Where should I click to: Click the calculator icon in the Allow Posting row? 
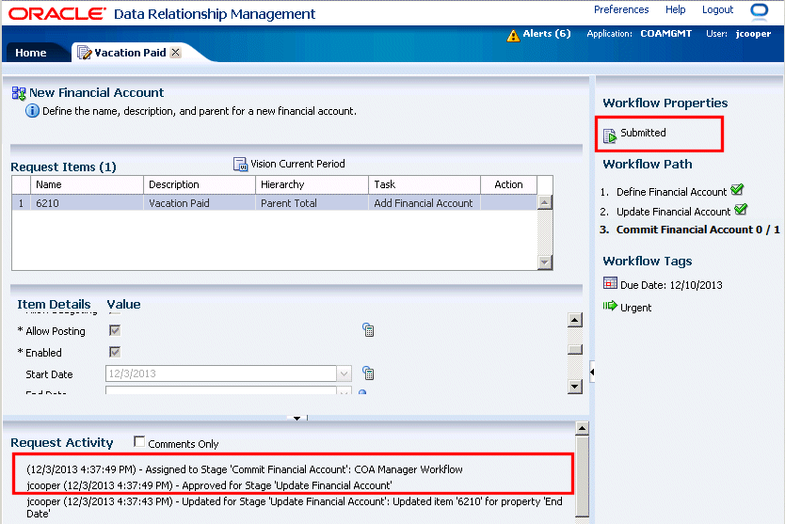click(x=368, y=330)
